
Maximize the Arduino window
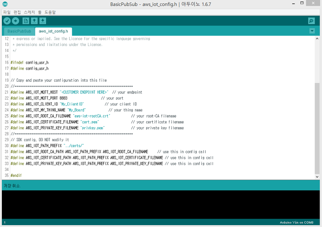302,3
